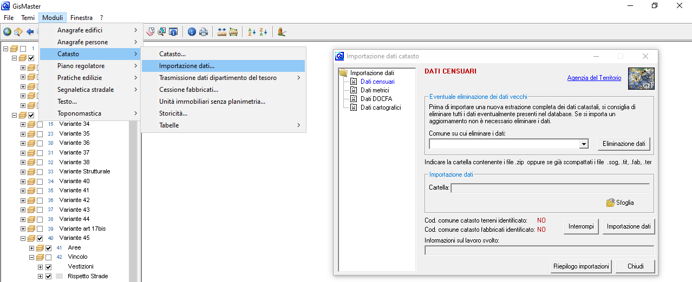The height and width of the screenshot is (282, 692).
Task: Expand the Aree tree node
Action: tap(31, 248)
